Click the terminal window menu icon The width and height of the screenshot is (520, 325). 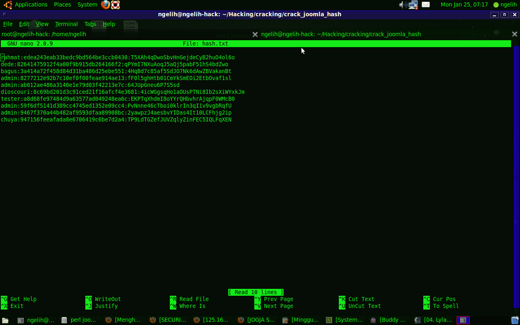click(4, 15)
